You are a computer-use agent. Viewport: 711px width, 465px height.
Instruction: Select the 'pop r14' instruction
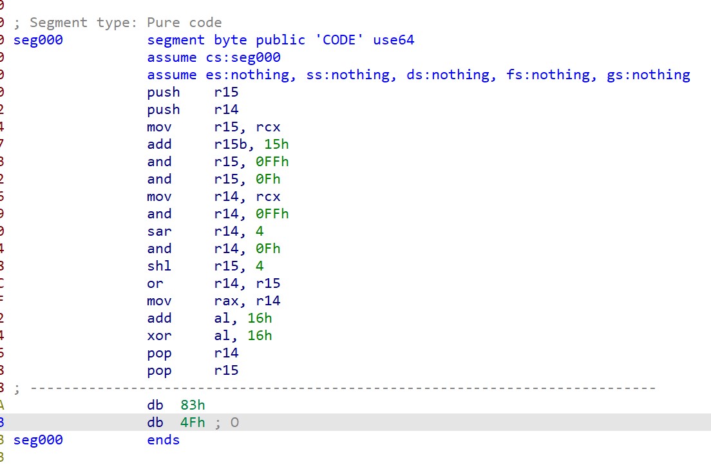pos(192,353)
